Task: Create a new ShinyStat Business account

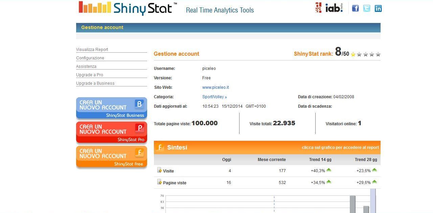Action: pos(112,108)
